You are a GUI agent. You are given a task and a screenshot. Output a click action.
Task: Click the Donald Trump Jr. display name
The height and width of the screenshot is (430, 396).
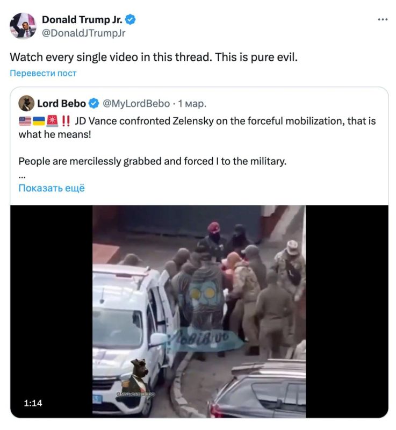click(x=82, y=20)
